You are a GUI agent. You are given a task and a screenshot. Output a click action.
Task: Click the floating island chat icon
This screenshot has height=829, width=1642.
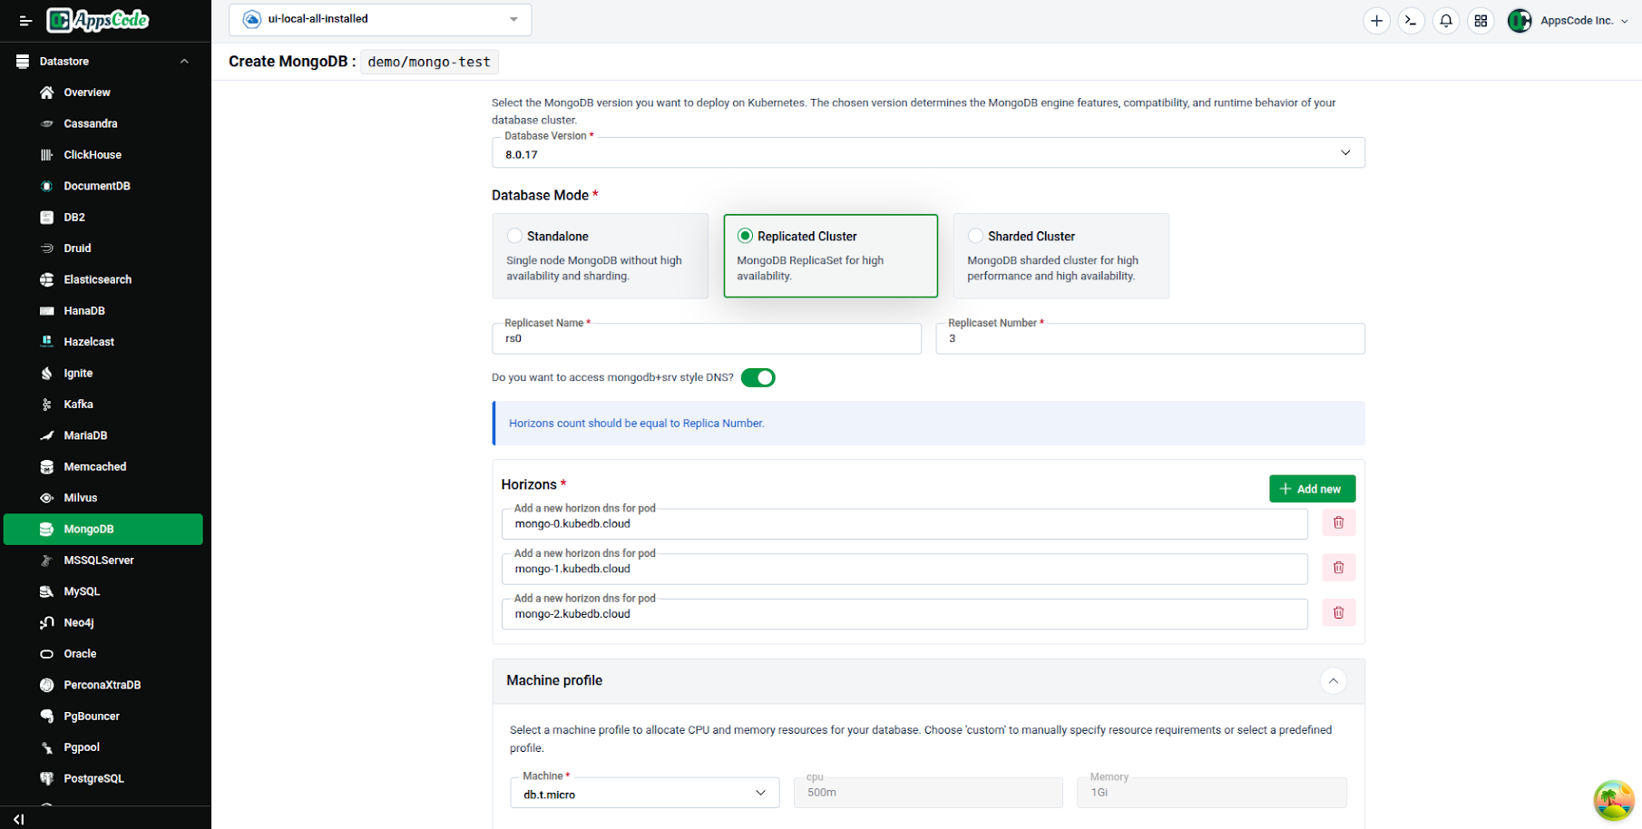[x=1614, y=800]
